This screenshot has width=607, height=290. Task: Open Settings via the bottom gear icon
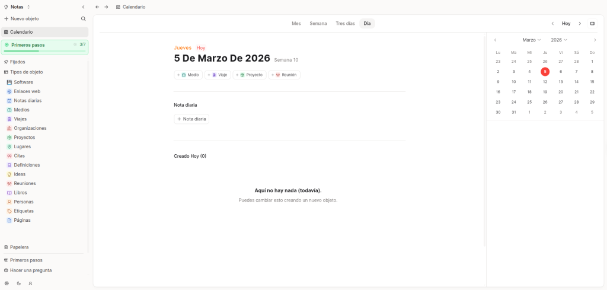7,283
